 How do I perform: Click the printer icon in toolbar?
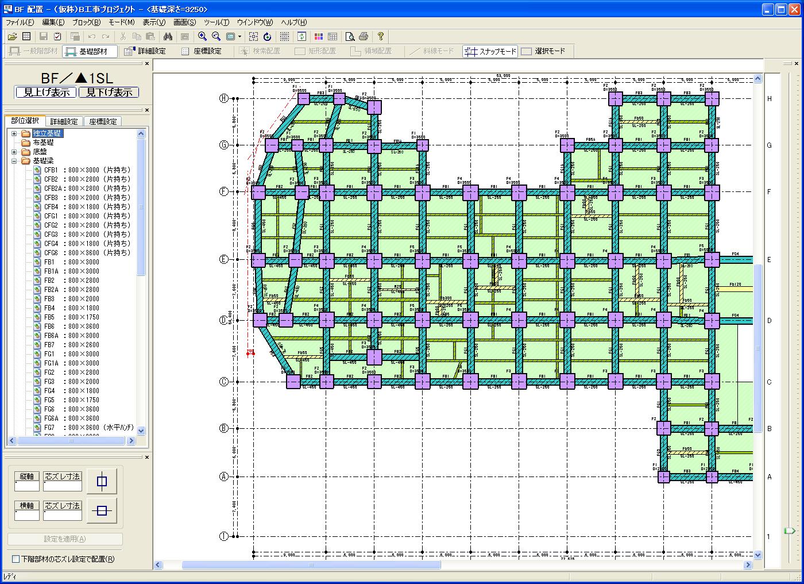(x=364, y=37)
